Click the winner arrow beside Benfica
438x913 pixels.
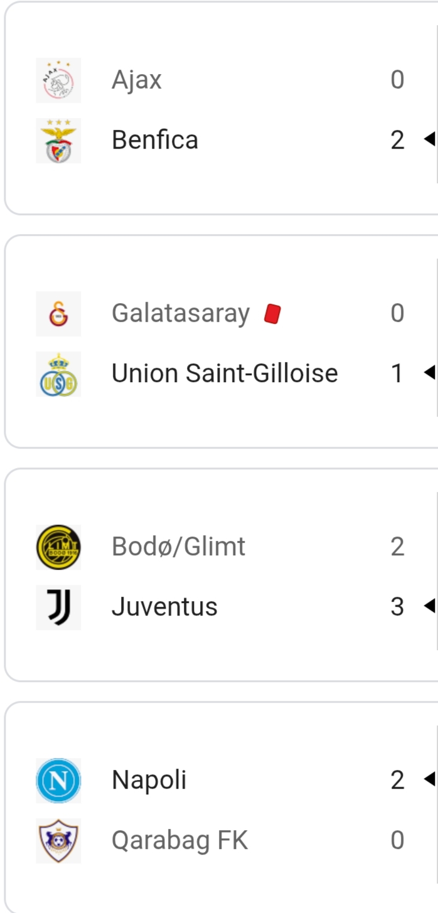[x=429, y=140]
